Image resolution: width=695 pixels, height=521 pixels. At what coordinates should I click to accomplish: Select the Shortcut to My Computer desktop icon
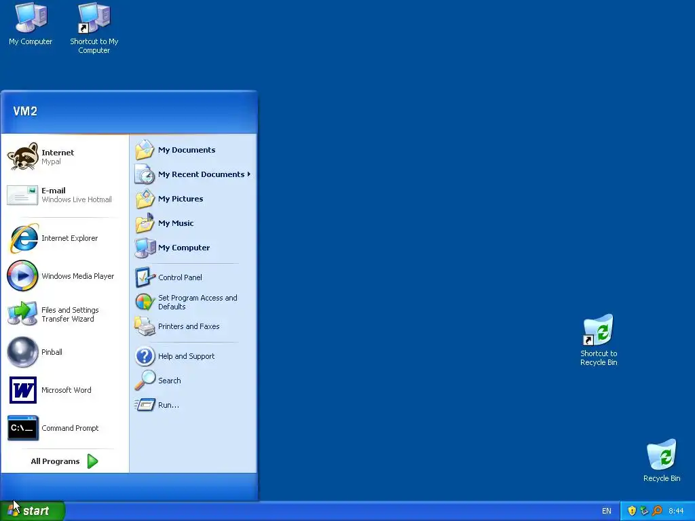(94, 18)
